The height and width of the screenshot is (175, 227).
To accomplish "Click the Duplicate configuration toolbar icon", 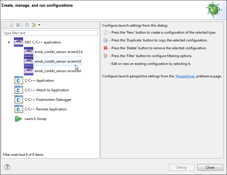I will pos(12,25).
